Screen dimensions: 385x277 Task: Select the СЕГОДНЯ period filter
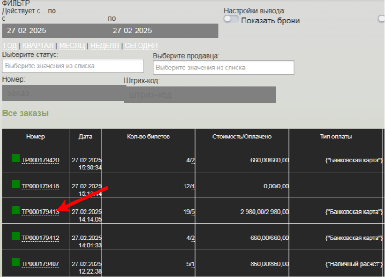coord(141,46)
